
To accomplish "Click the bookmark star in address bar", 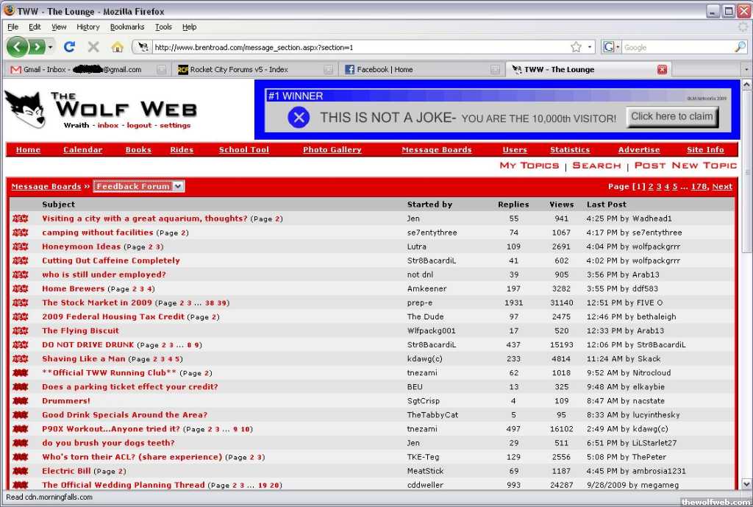I will click(x=576, y=47).
